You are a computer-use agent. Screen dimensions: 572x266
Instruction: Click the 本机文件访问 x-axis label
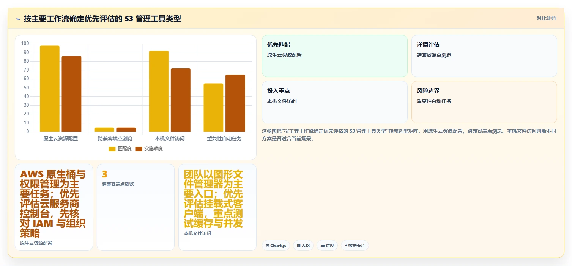point(170,138)
